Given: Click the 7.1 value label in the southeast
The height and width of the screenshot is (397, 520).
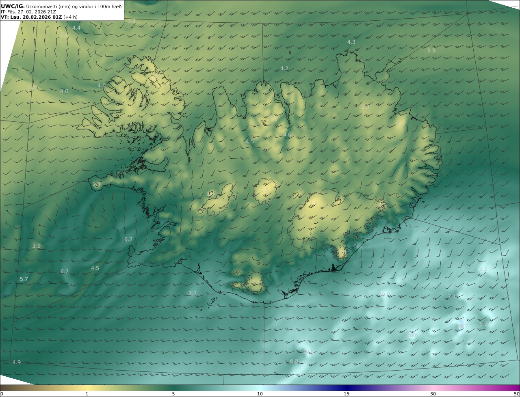Looking at the screenshot, I should pyautogui.click(x=452, y=297).
